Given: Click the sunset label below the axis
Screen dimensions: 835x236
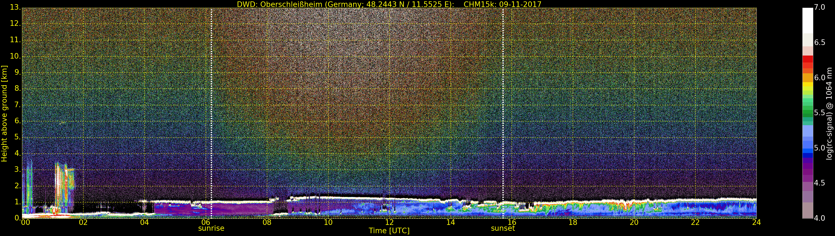Looking at the screenshot, I should (503, 228).
